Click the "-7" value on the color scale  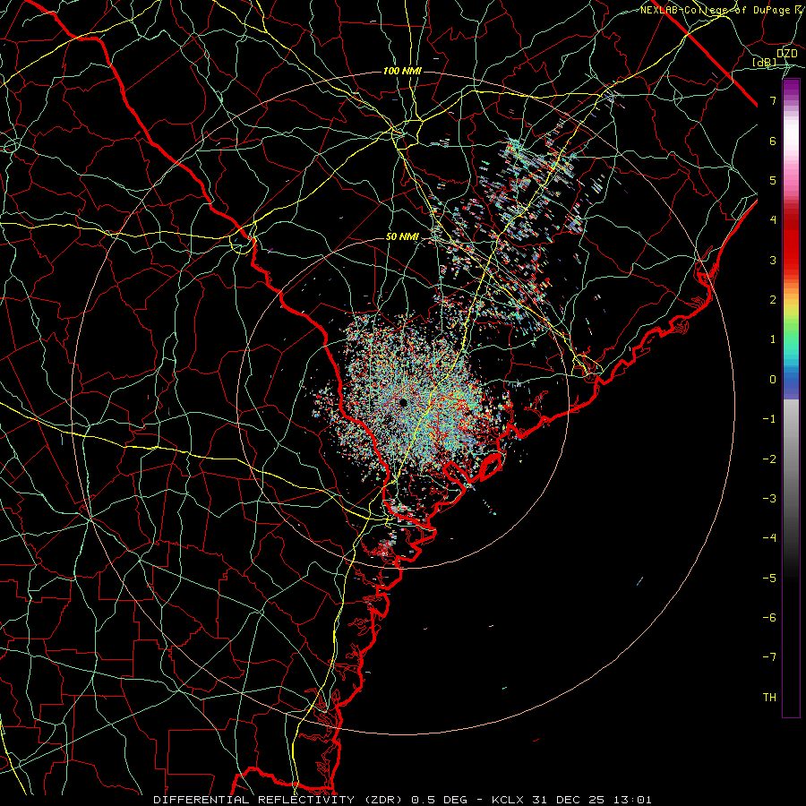(769, 657)
